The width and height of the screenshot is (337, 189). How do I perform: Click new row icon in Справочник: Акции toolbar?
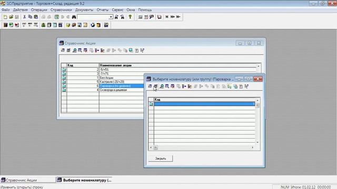(x=63, y=50)
